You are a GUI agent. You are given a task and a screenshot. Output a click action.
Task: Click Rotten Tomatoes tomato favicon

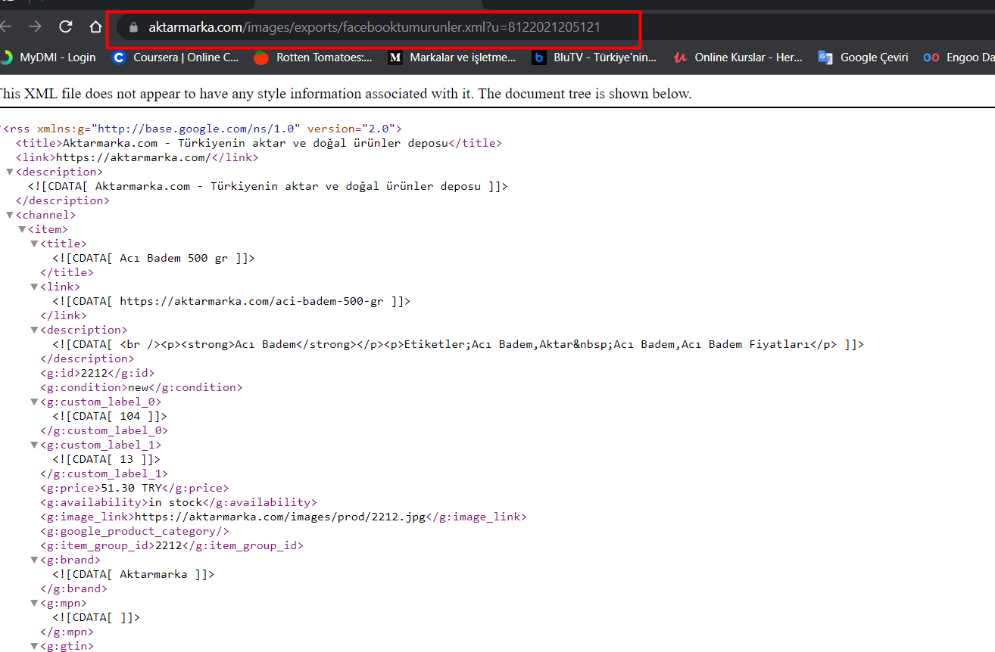coord(261,57)
